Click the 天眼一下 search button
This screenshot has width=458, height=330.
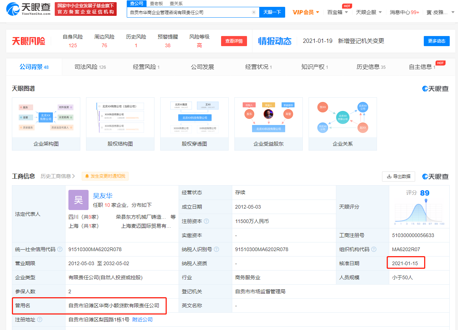272,12
